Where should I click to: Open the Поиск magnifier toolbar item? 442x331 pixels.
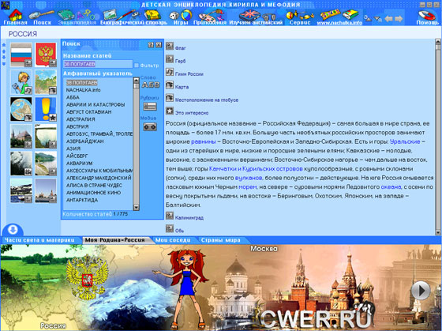[42, 17]
